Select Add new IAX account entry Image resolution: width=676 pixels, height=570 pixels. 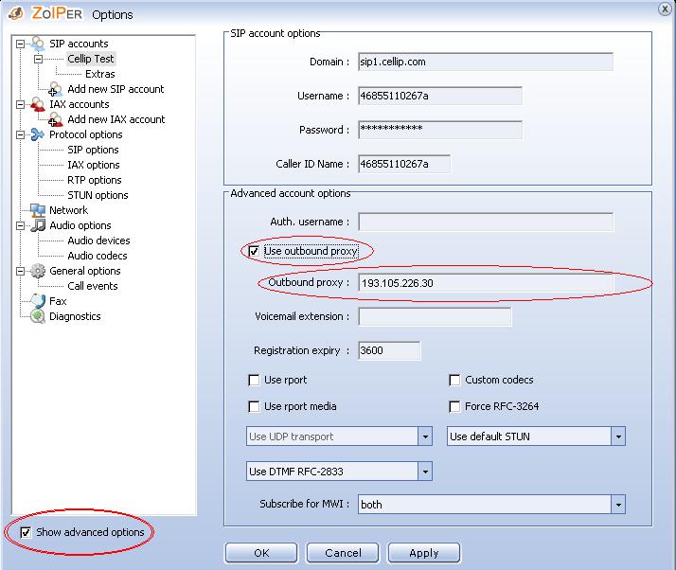(x=116, y=119)
